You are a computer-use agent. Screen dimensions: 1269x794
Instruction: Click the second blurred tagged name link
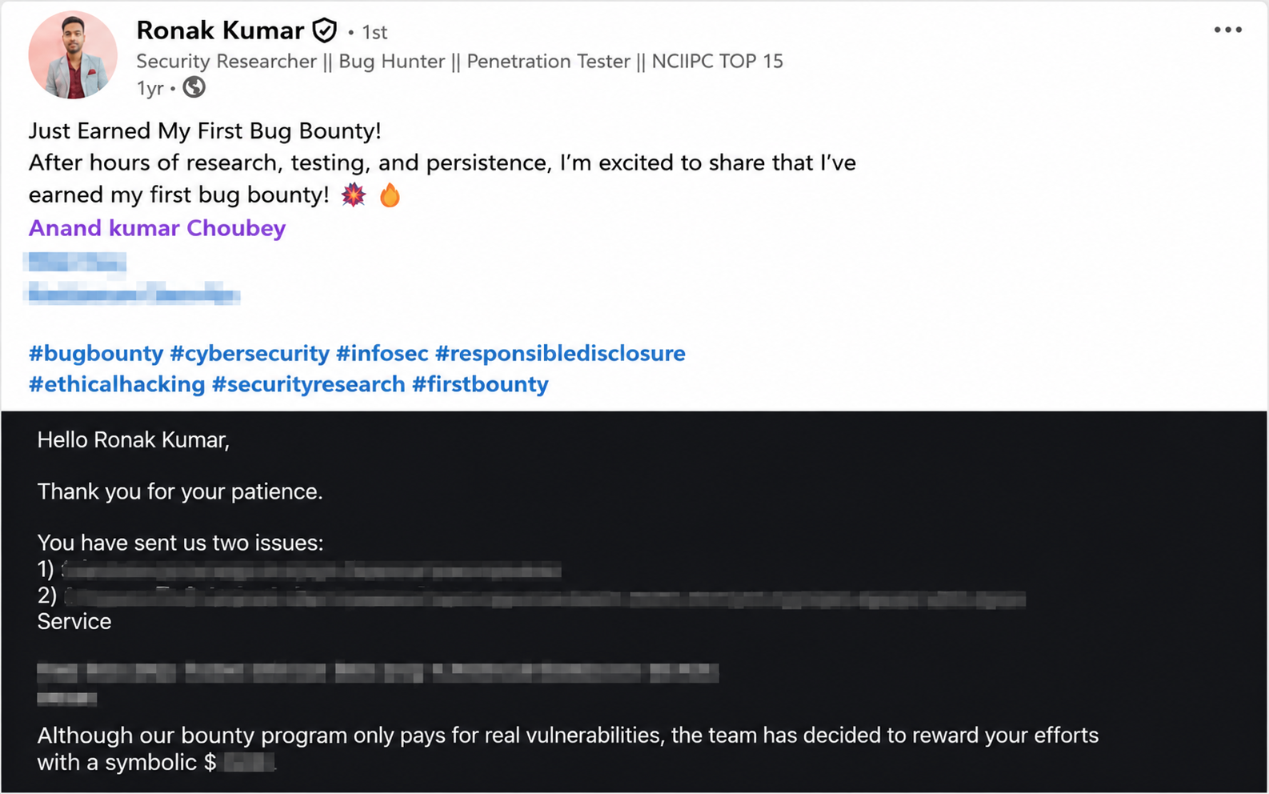[134, 294]
